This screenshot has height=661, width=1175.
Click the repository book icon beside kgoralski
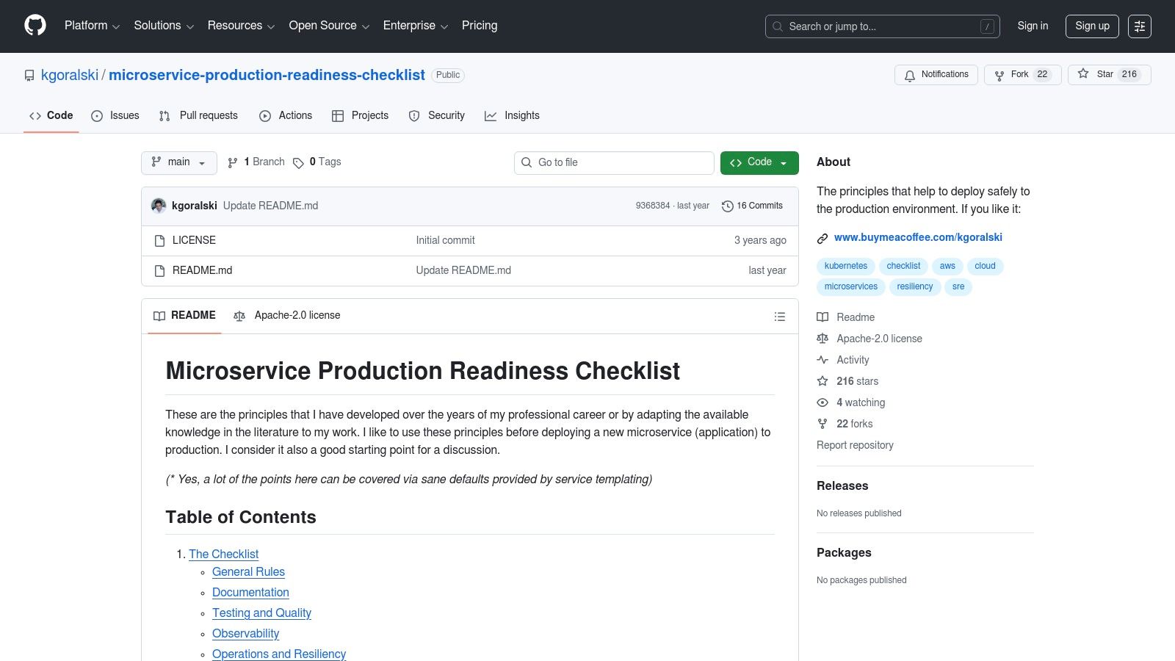point(29,75)
